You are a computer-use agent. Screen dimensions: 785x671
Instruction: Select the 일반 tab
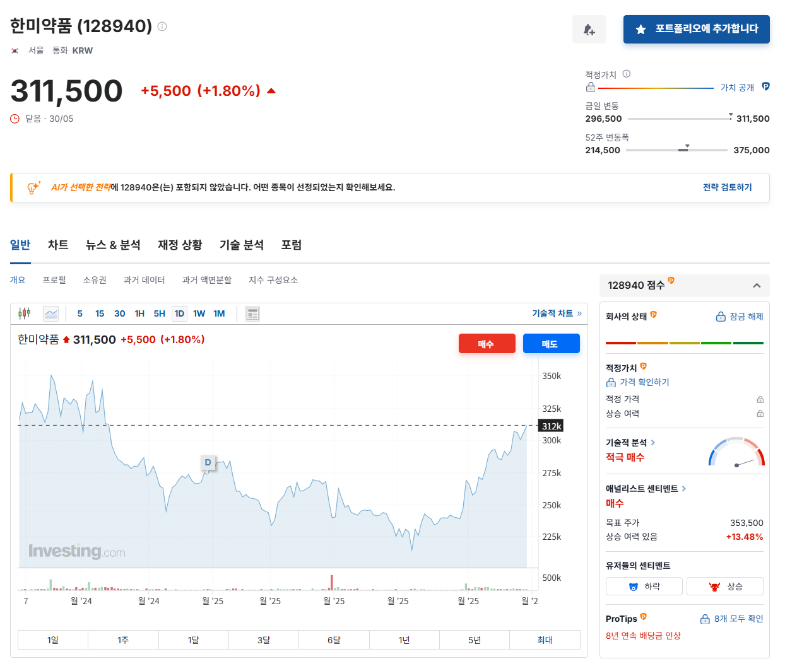[20, 245]
